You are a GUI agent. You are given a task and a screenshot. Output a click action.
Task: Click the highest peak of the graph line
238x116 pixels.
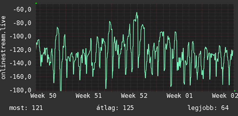click(x=137, y=13)
